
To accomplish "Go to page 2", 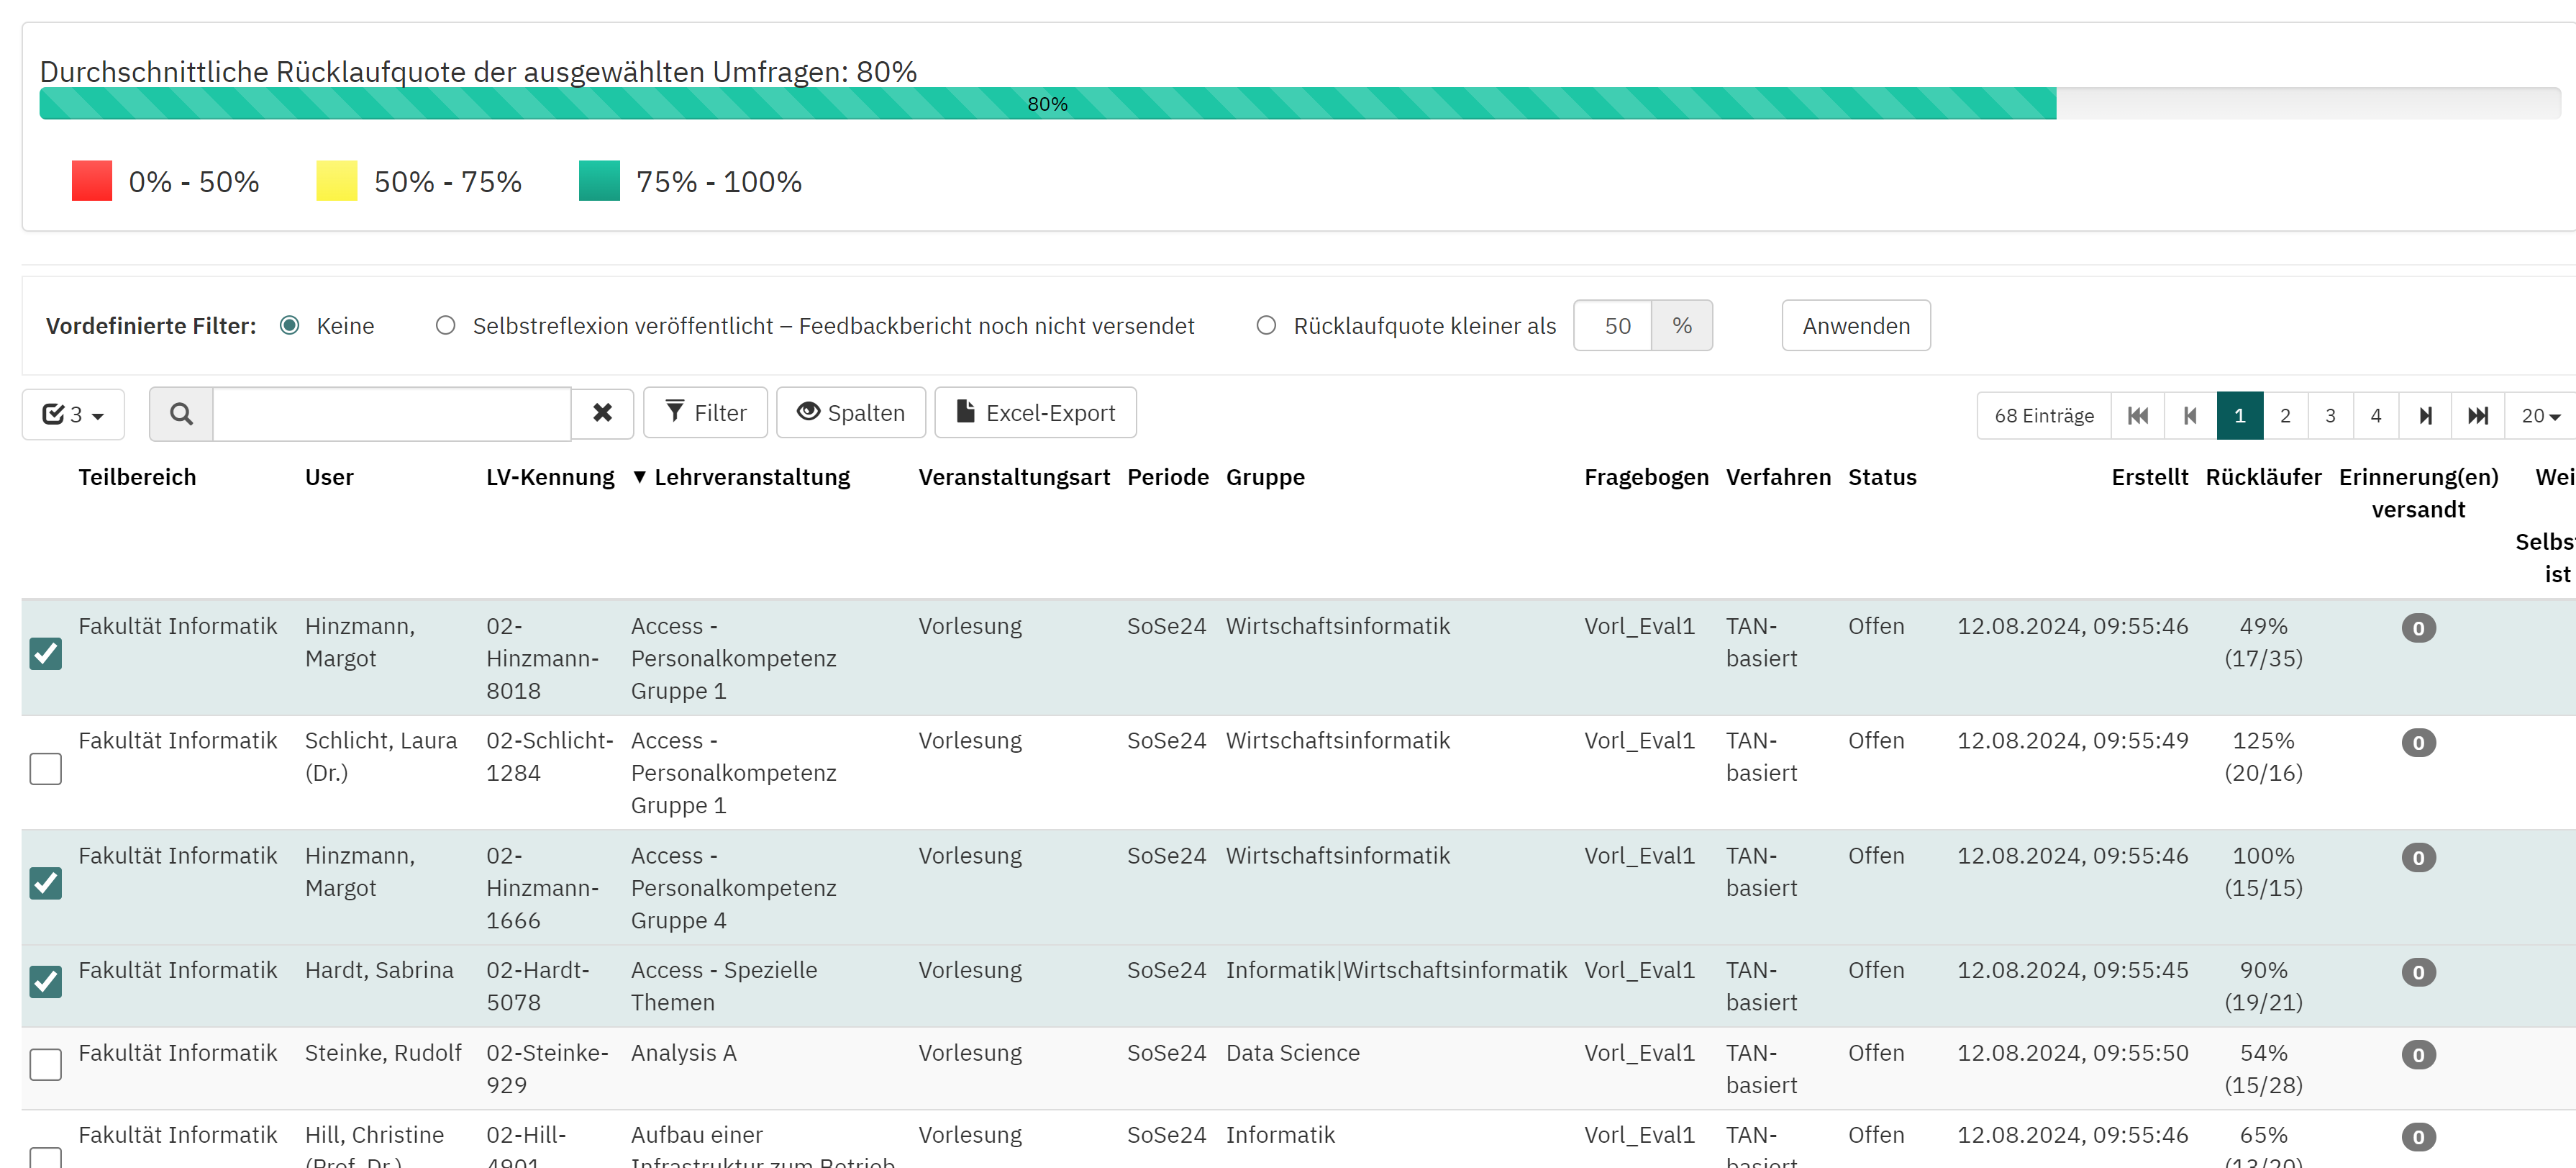I will (x=2285, y=416).
